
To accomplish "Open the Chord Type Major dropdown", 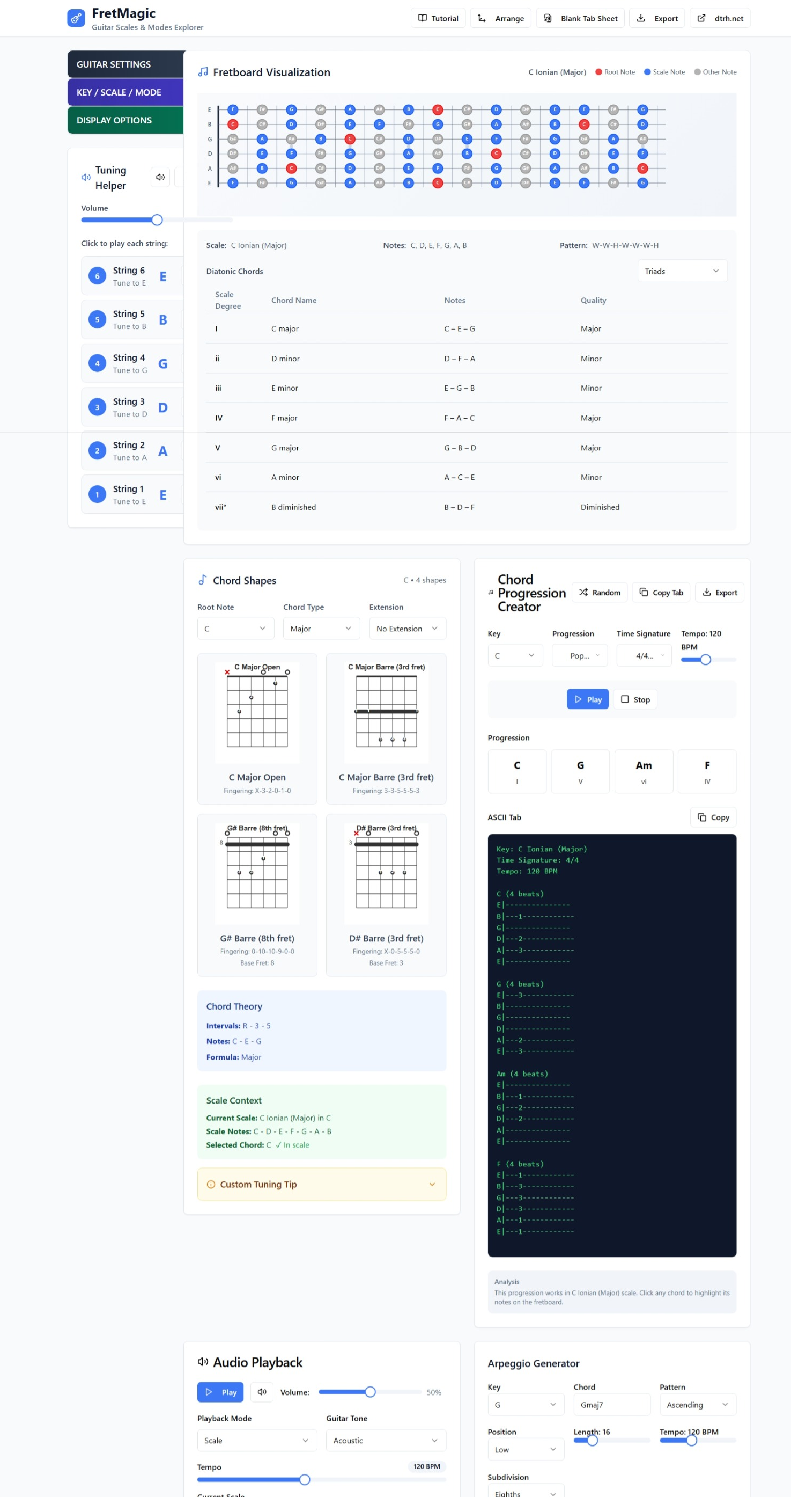I will click(321, 628).
